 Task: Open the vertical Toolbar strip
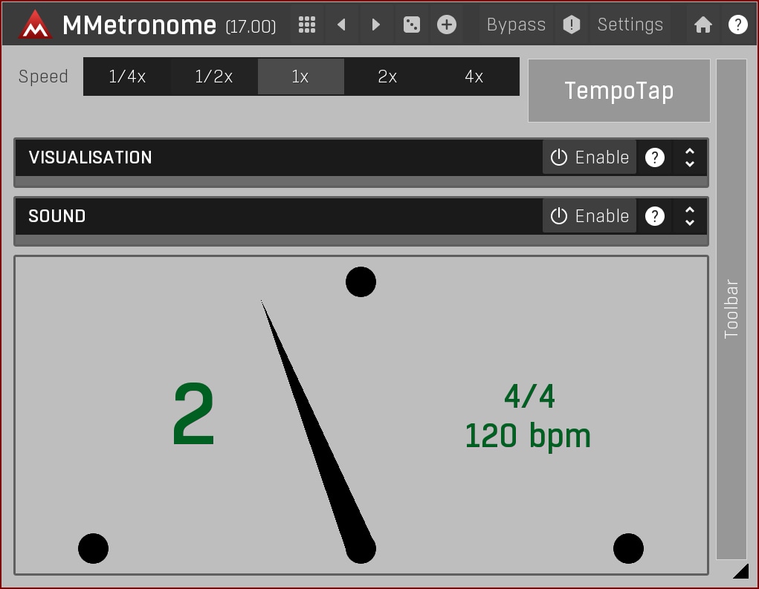click(731, 308)
